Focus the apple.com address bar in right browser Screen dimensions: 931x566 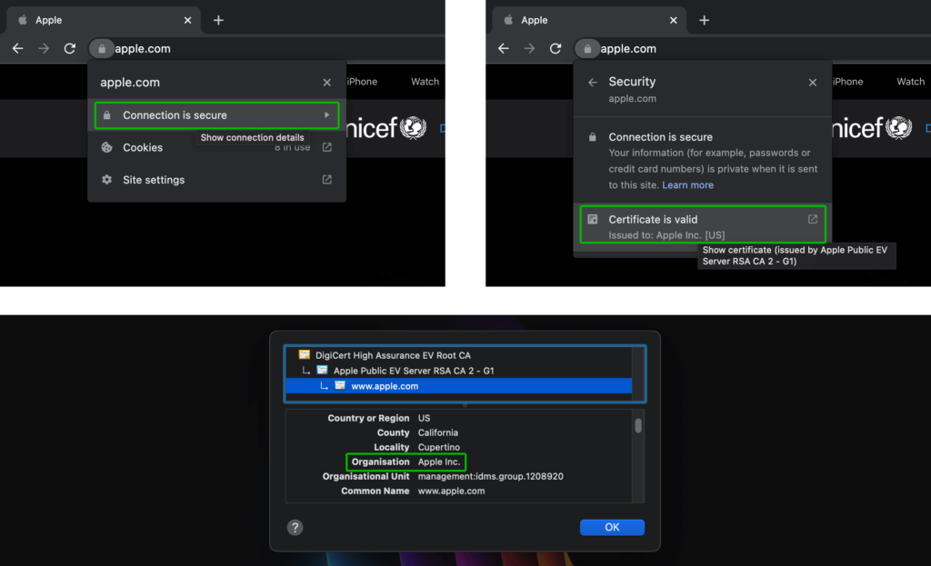628,49
